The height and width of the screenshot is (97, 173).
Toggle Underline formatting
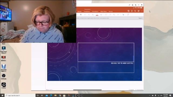[89, 15]
